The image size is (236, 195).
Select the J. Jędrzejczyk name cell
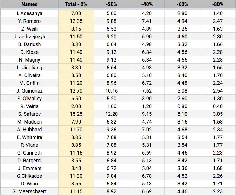[29, 37]
